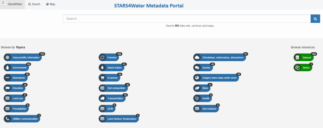Click the stethoscope icon for Health
Viewport: 323px width, 128px height.
click(197, 98)
